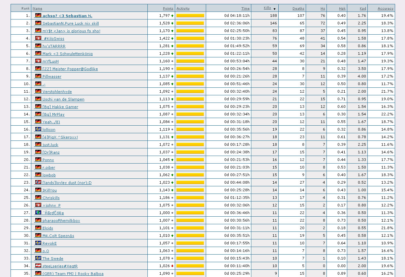Click the sort arrow beside Kills header
Viewport: 405px width, 277px height.
tap(274, 9)
